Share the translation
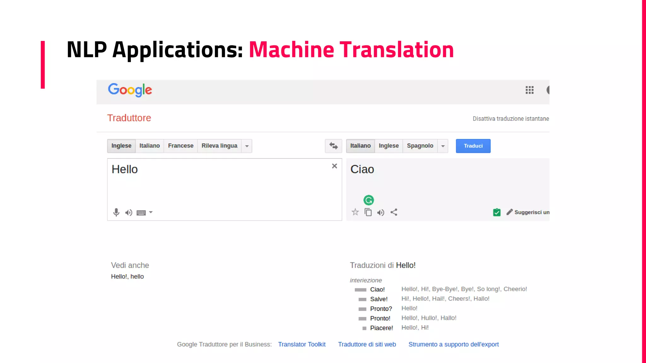646x363 pixels. point(394,212)
